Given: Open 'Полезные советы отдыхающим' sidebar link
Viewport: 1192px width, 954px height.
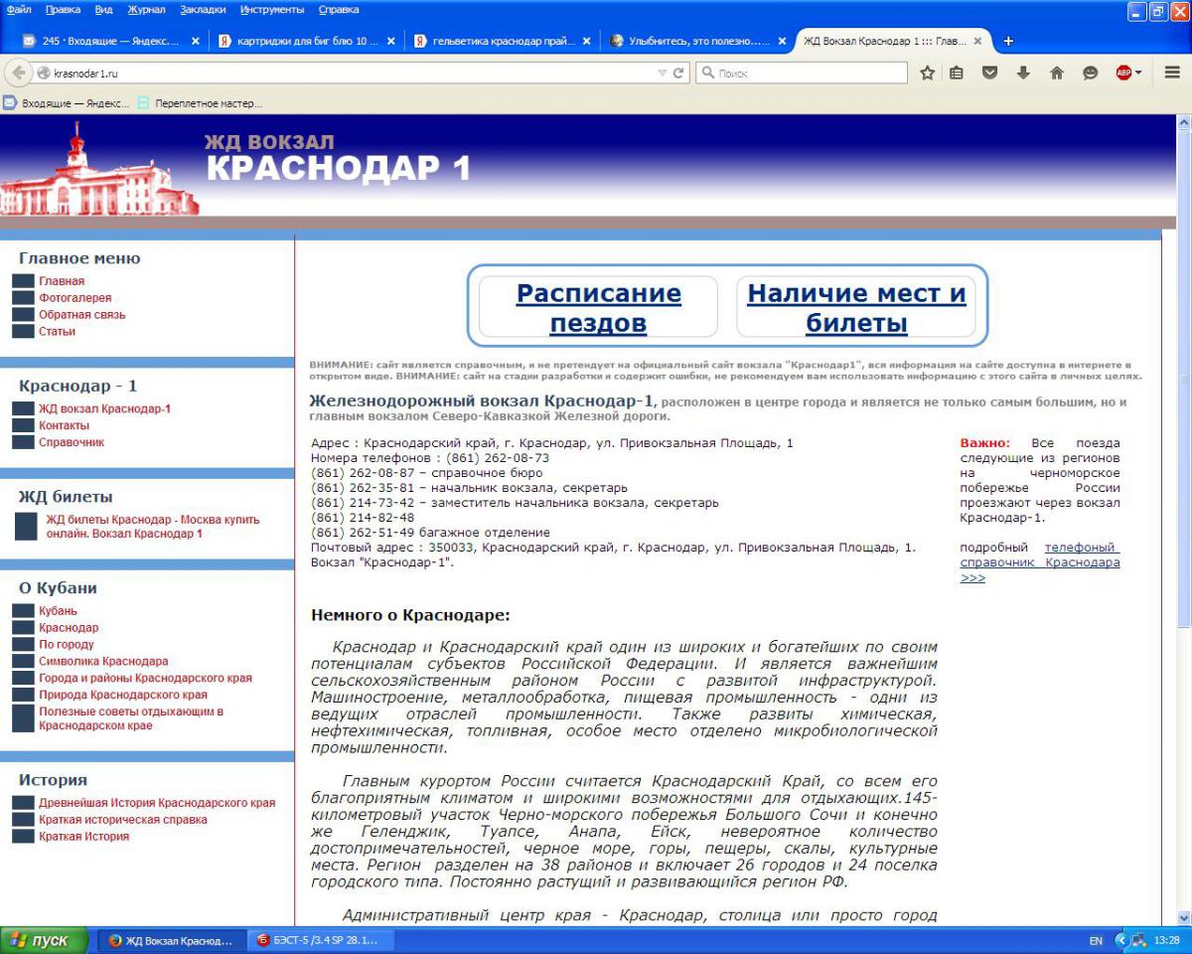Looking at the screenshot, I should click(x=131, y=718).
